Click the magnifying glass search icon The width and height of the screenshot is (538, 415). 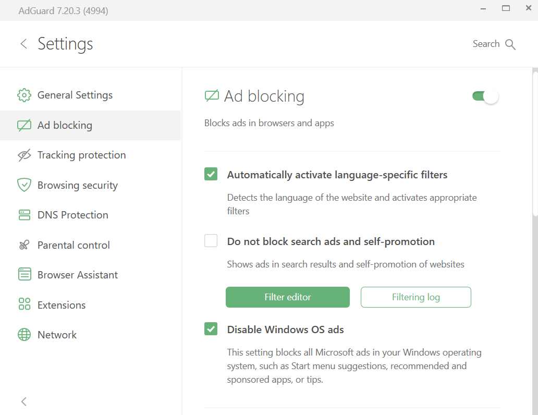[510, 44]
